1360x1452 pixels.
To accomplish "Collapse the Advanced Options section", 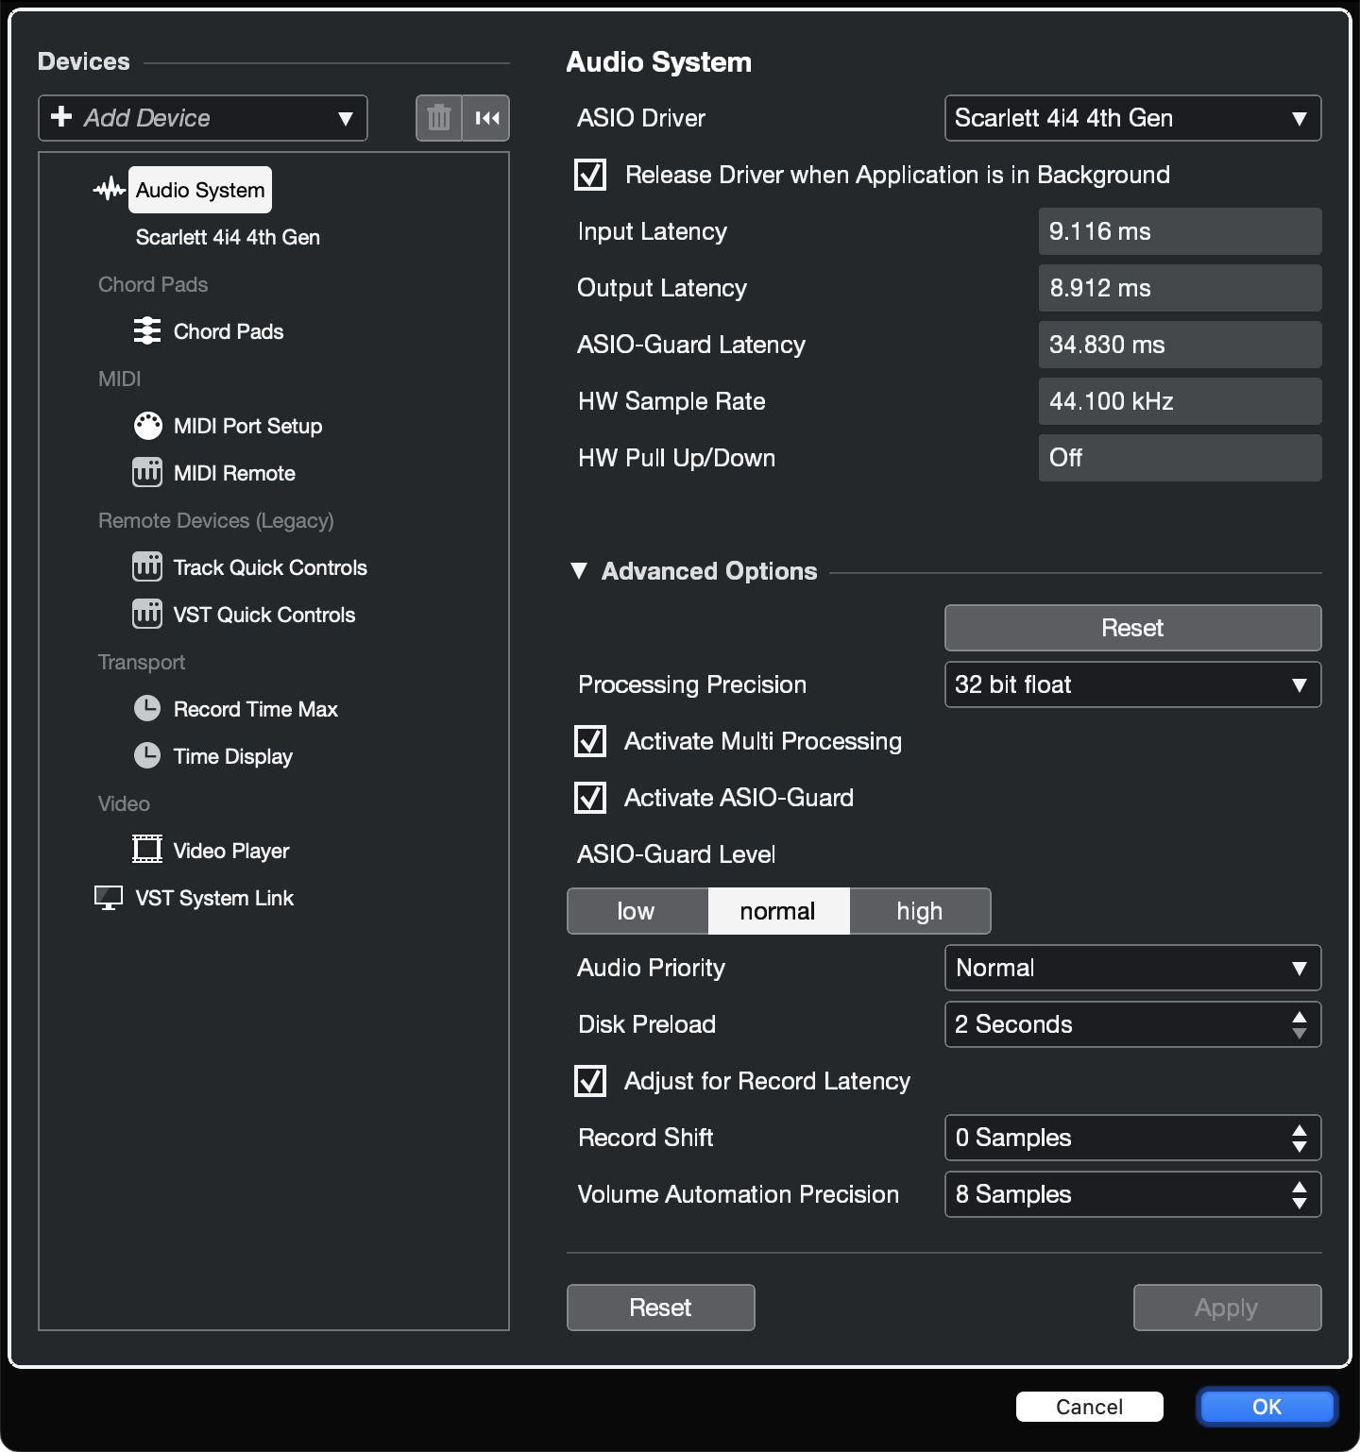I will point(579,571).
